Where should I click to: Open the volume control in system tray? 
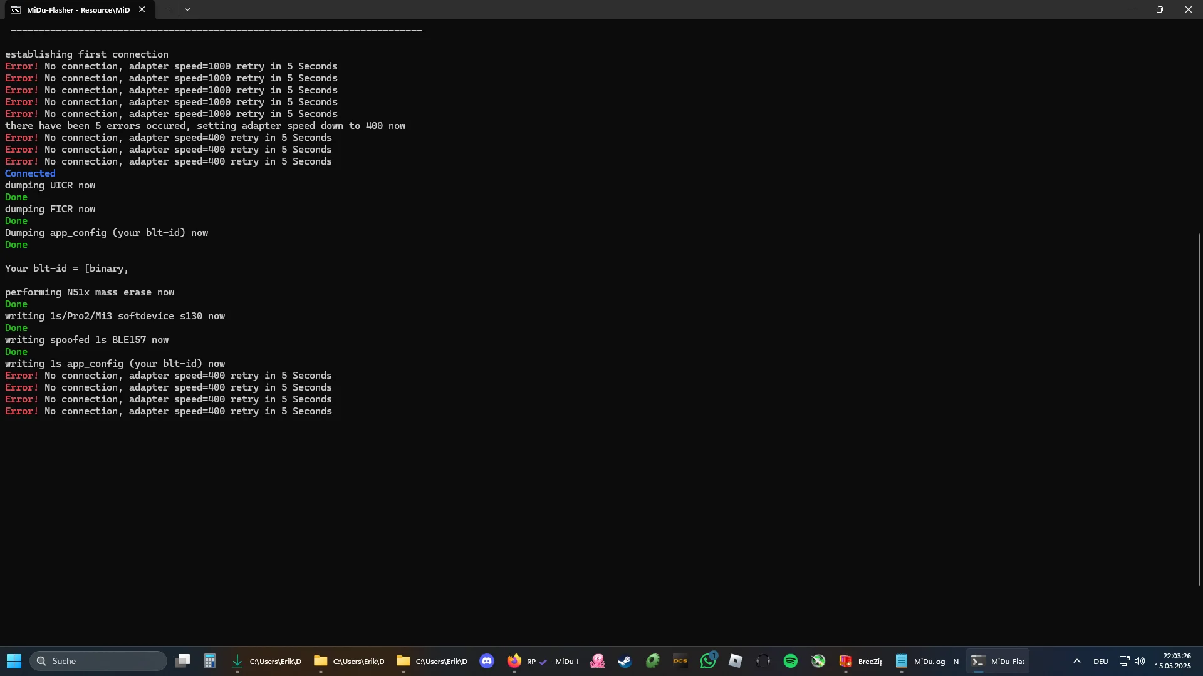(1140, 661)
